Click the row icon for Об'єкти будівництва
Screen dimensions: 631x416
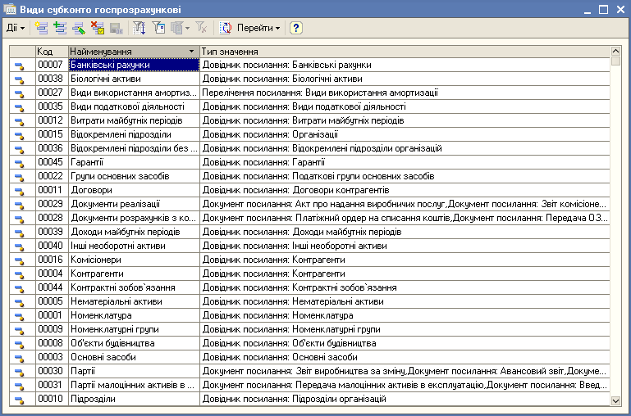pos(20,344)
